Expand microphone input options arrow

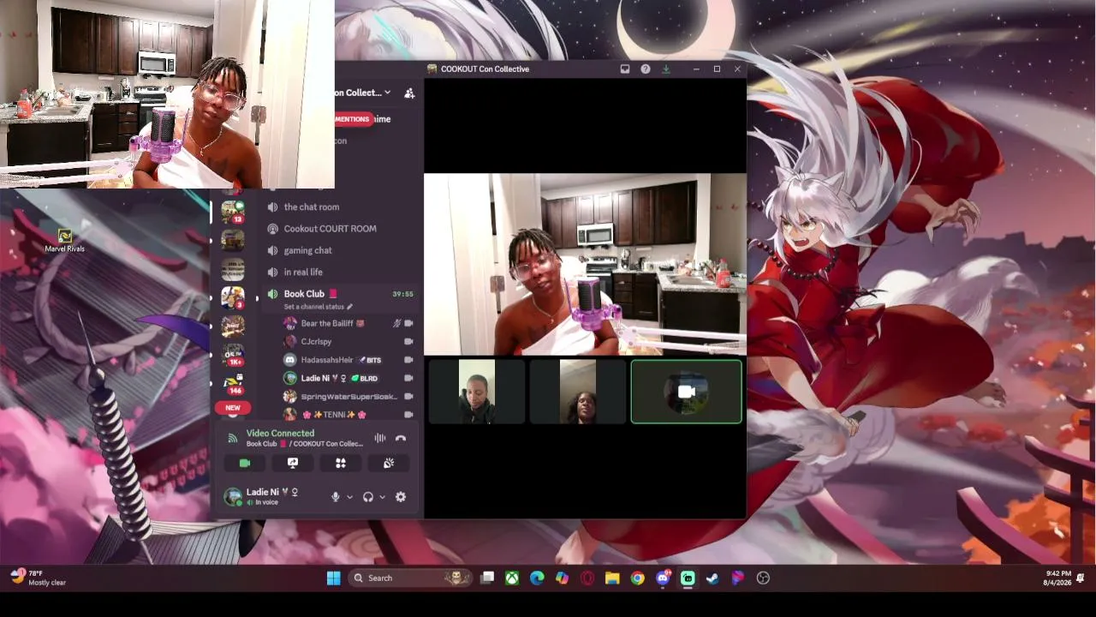[349, 497]
